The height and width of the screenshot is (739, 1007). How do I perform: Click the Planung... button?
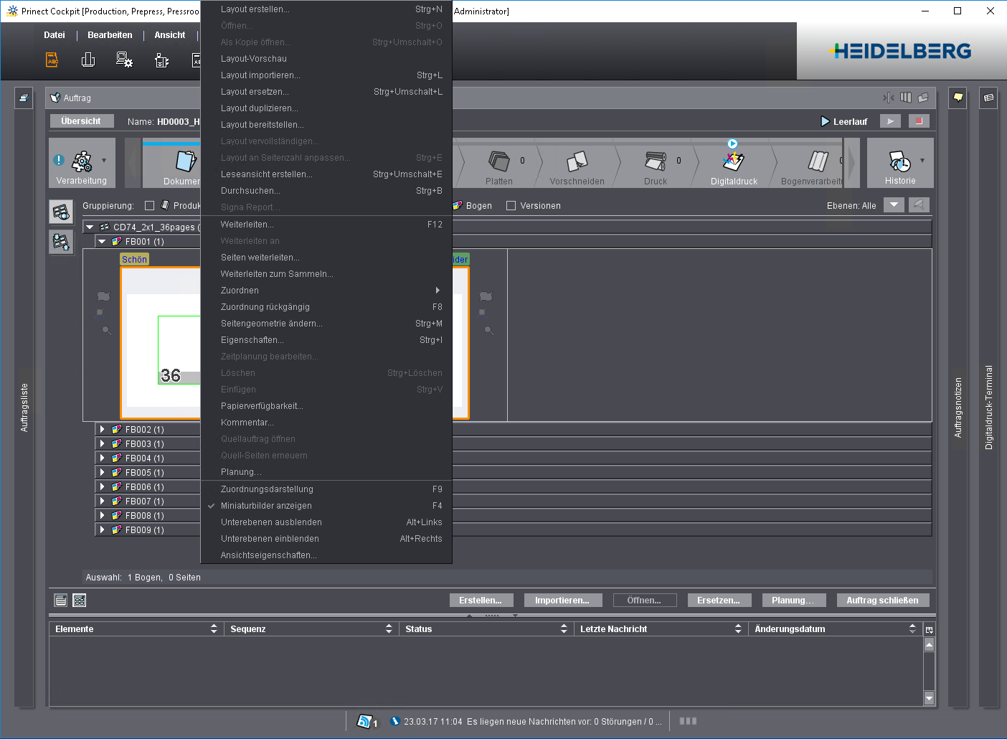[793, 601]
